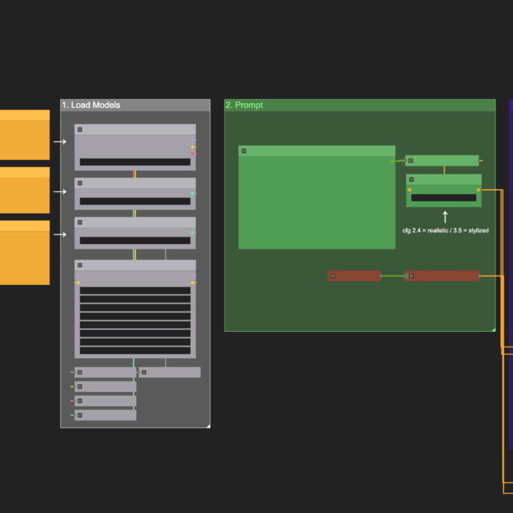Expand collapsed node with teal input link

tap(80, 416)
